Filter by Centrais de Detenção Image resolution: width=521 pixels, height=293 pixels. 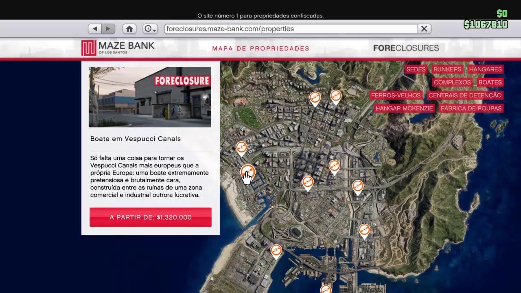tap(465, 95)
